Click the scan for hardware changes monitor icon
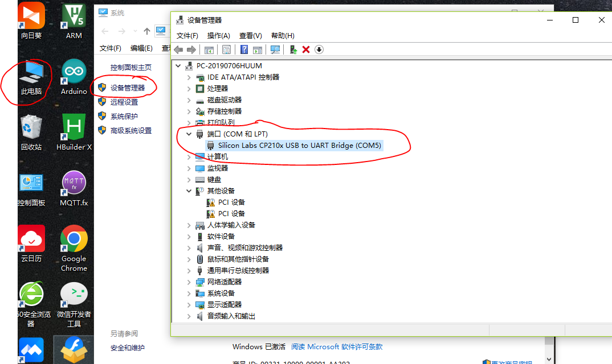This screenshot has height=364, width=612. click(275, 49)
